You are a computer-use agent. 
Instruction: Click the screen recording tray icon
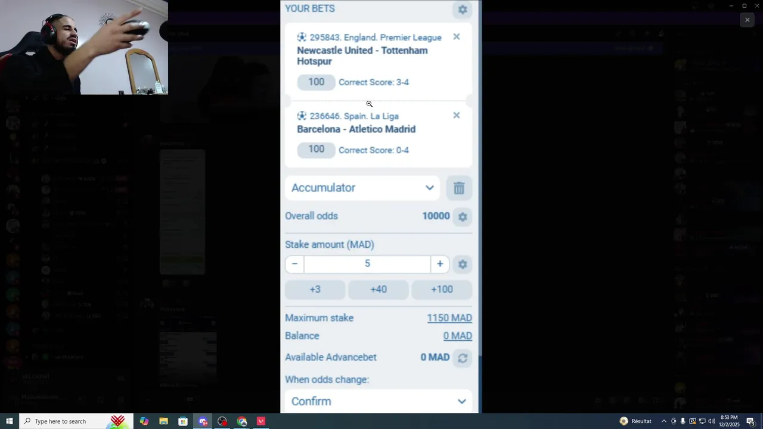click(693, 421)
